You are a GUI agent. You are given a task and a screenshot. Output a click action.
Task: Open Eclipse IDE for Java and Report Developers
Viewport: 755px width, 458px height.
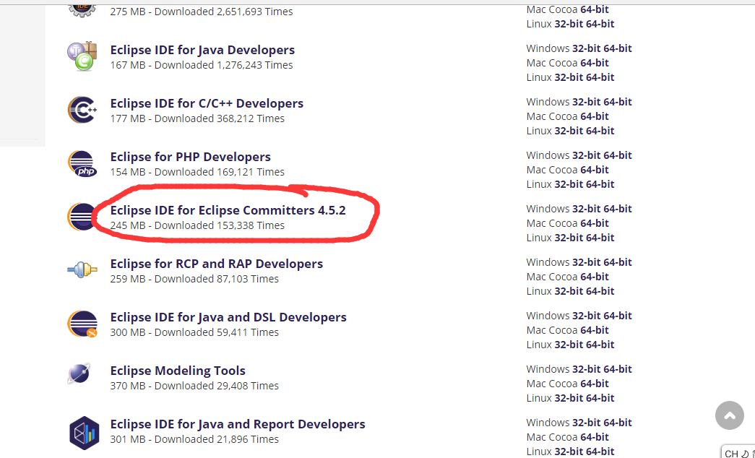pyautogui.click(x=238, y=424)
